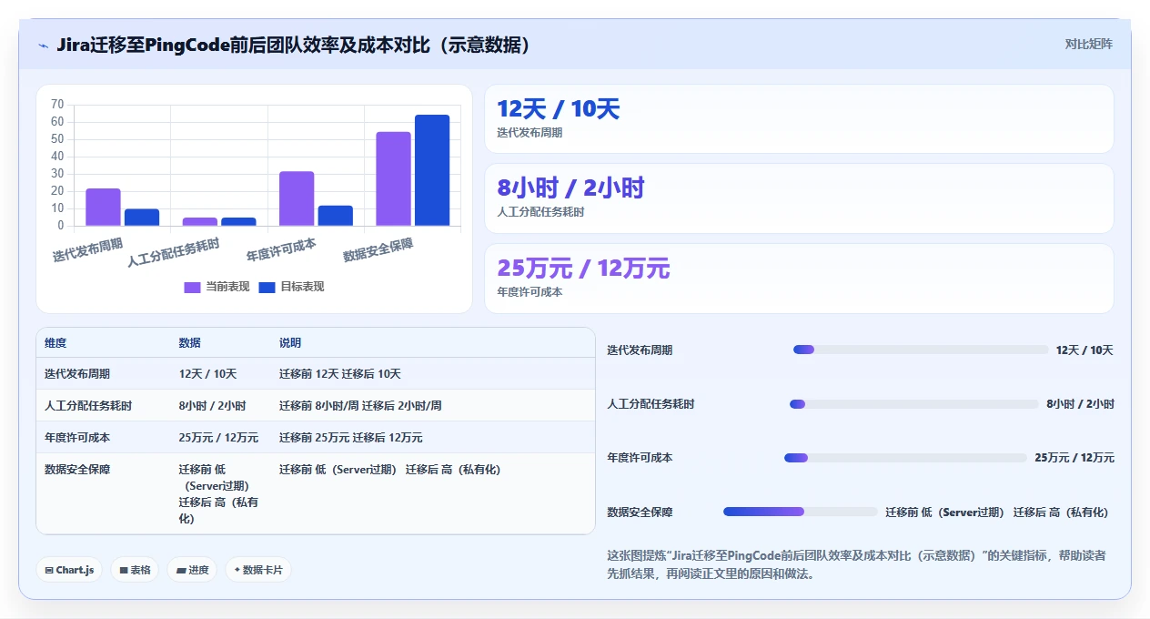
Task: Click the 8小时 / 2小时 data card
Action: pyautogui.click(x=799, y=198)
